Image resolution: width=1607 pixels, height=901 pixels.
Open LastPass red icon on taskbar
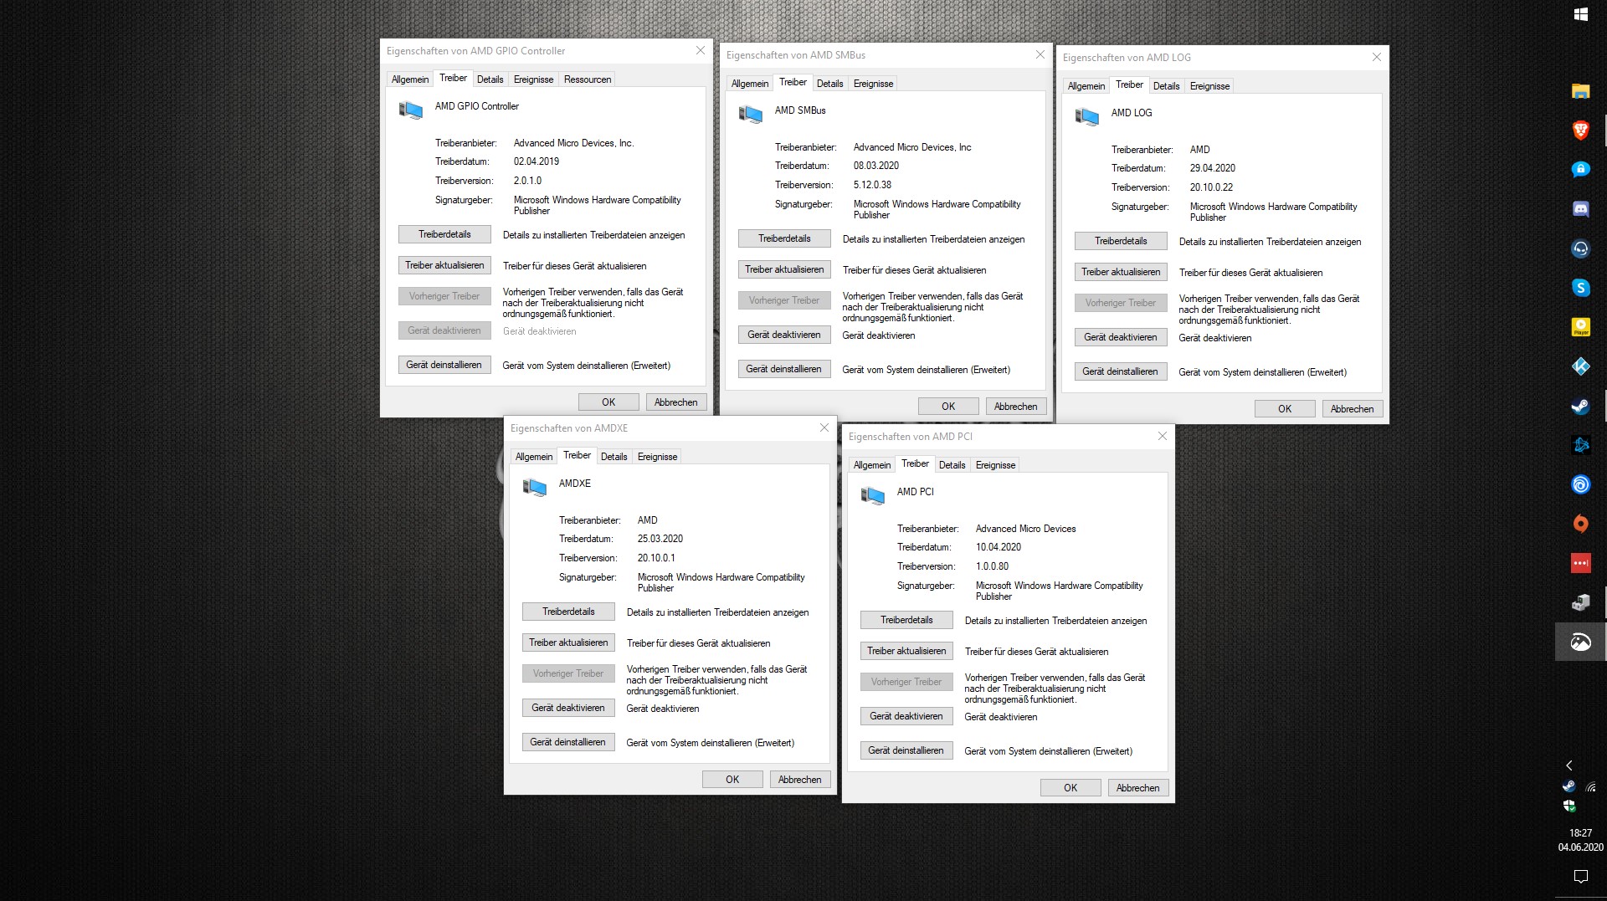[1580, 563]
